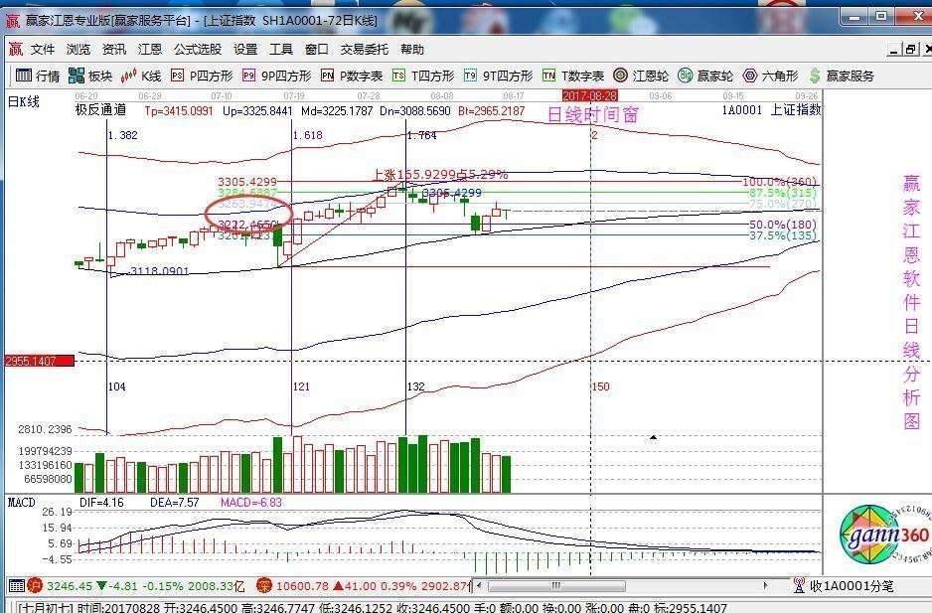The width and height of the screenshot is (932, 613).
Task: Open the 浏览 menu
Action: point(78,50)
